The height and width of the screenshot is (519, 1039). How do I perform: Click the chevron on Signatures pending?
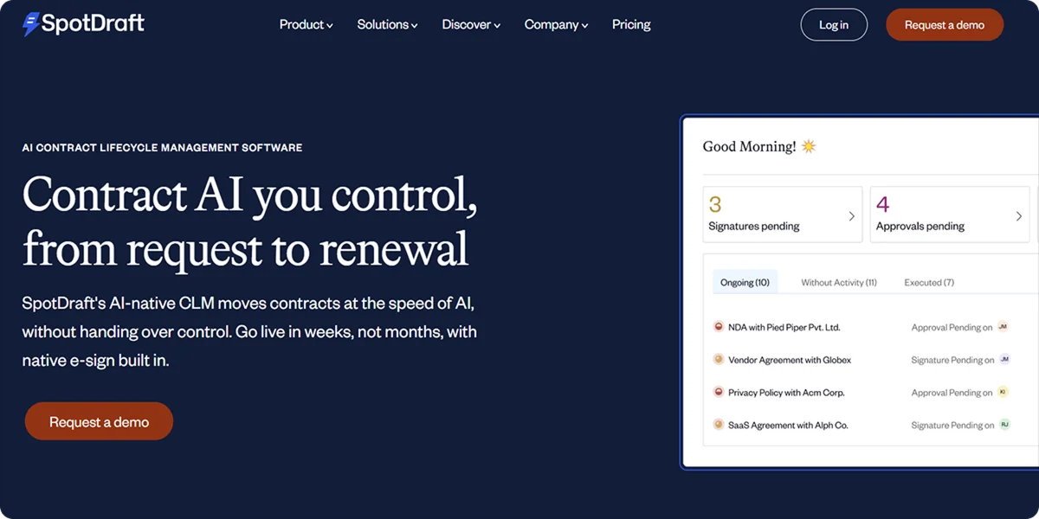click(851, 216)
